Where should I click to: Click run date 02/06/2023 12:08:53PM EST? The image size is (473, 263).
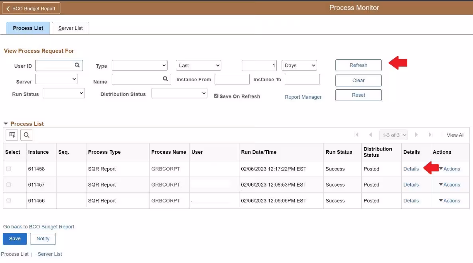point(274,184)
